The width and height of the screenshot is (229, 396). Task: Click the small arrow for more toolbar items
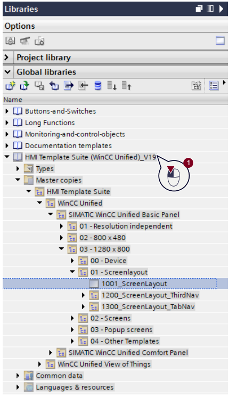pyautogui.click(x=224, y=83)
